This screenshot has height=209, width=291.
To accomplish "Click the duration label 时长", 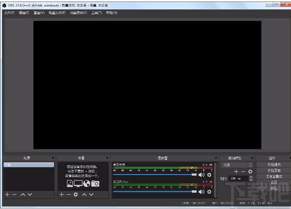I will [x=224, y=179].
